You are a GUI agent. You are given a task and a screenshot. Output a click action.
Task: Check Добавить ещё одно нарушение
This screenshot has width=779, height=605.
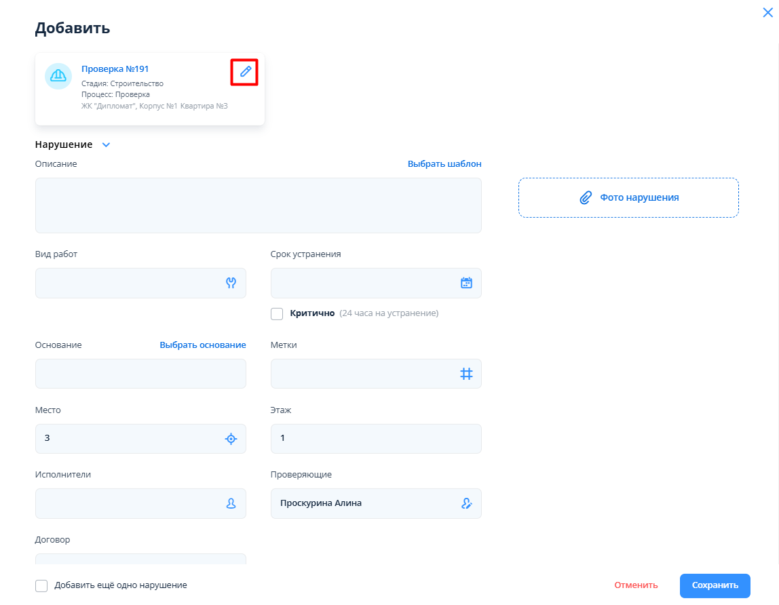[41, 585]
